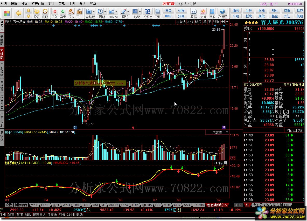Screen dimensions: 307x221
Task: Open chart options dropdown arrow above price axis
Action: click(227, 22)
